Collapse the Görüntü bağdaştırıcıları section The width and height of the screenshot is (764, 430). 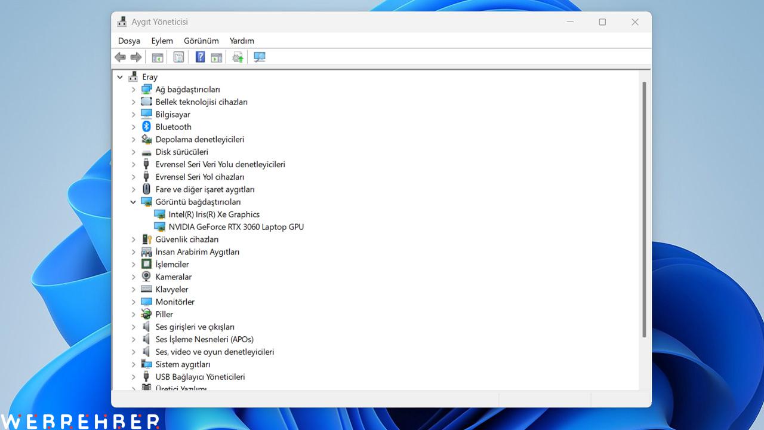133,202
